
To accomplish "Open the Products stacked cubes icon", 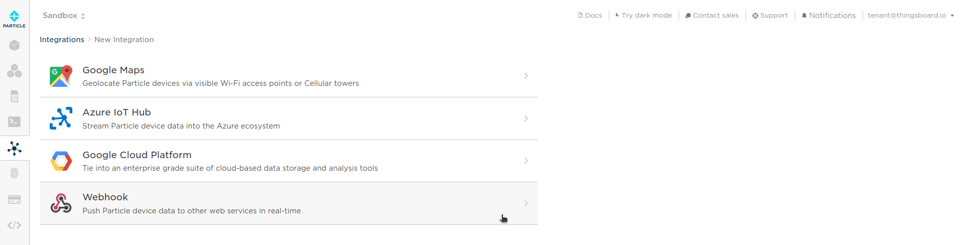I will click(14, 71).
